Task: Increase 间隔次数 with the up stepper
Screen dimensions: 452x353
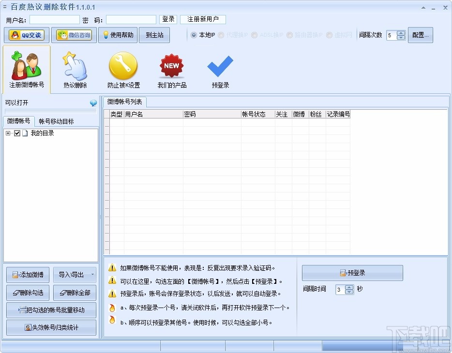Action: (x=401, y=32)
